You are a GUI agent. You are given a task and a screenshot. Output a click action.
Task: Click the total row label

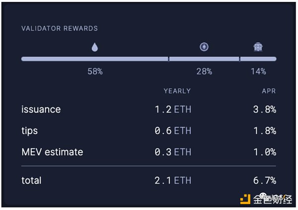(31, 181)
